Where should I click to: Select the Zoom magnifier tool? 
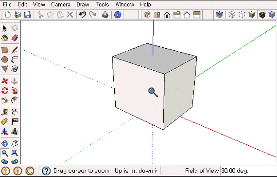[x=4, y=153]
